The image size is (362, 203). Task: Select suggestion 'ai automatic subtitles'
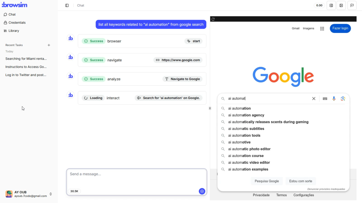(283, 129)
